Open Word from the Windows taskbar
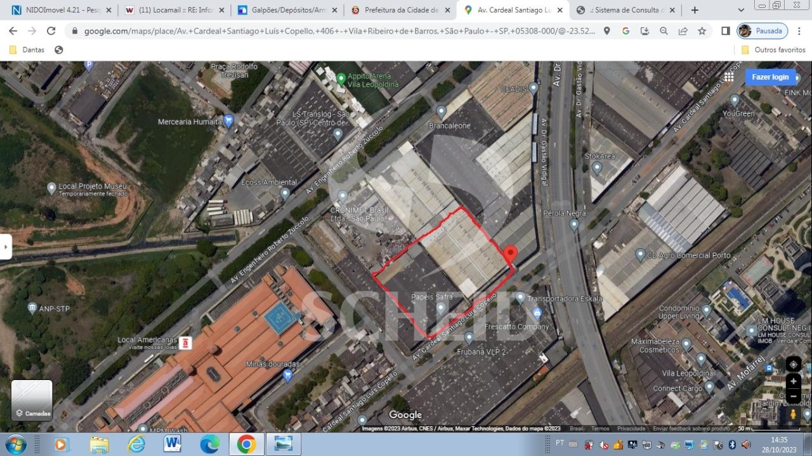 click(x=173, y=444)
